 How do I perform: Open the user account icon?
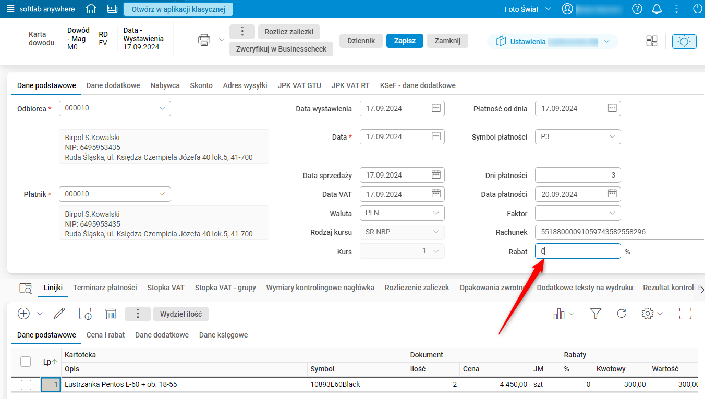coord(567,9)
